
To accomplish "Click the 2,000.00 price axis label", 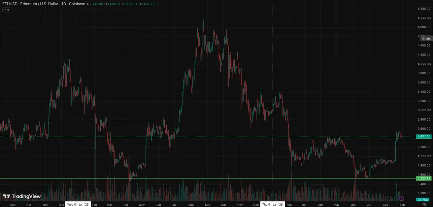I will (424, 156).
